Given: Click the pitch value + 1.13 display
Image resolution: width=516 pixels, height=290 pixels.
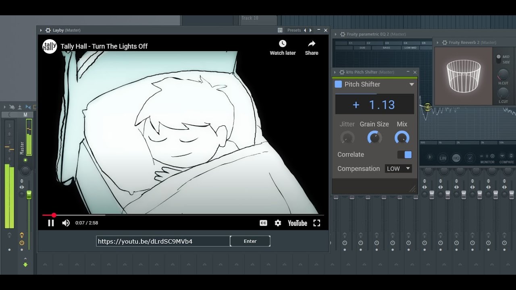Looking at the screenshot, I should [x=375, y=105].
